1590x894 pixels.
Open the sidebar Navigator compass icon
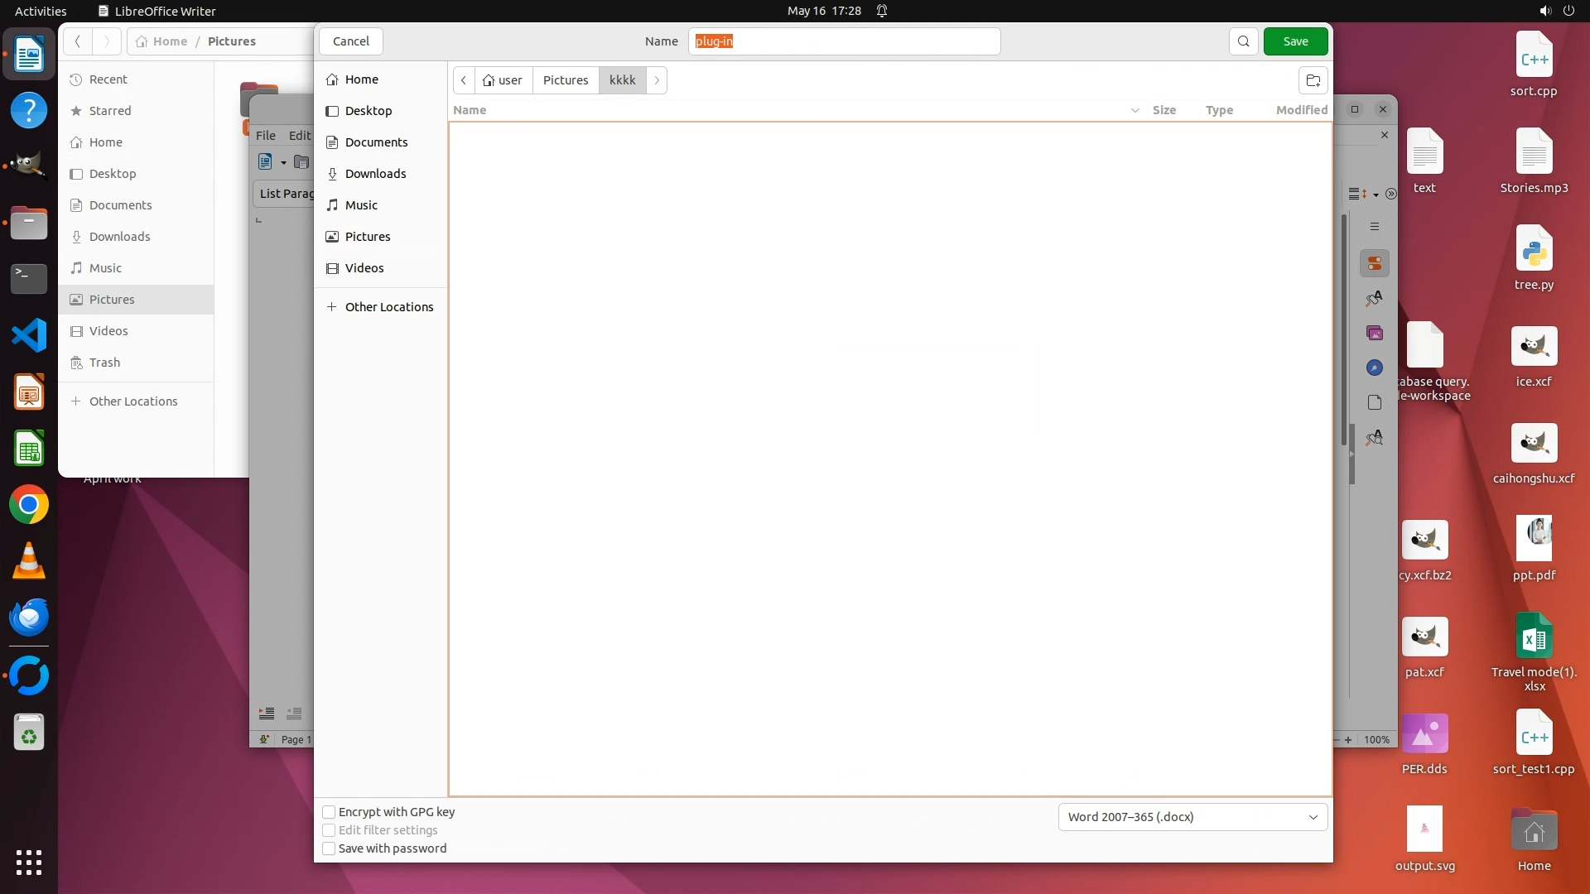point(1375,368)
